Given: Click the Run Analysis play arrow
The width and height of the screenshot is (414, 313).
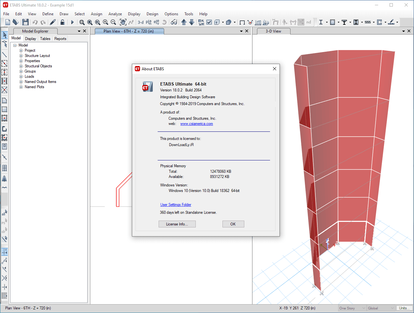Looking at the screenshot, I should pyautogui.click(x=72, y=22).
